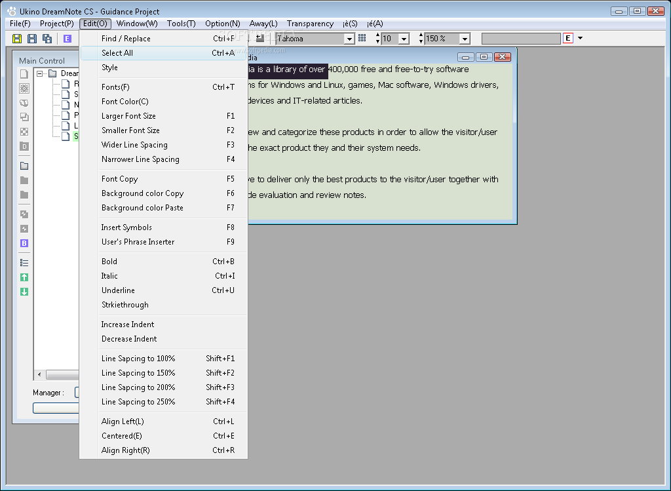Open the 150 % line spacing dropdown
Viewport: 671px width, 491px height.
465,39
